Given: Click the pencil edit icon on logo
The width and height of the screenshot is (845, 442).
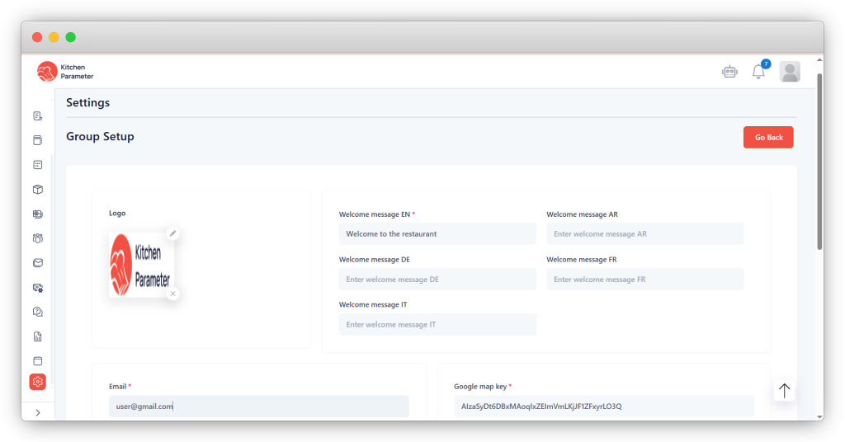Looking at the screenshot, I should point(172,233).
